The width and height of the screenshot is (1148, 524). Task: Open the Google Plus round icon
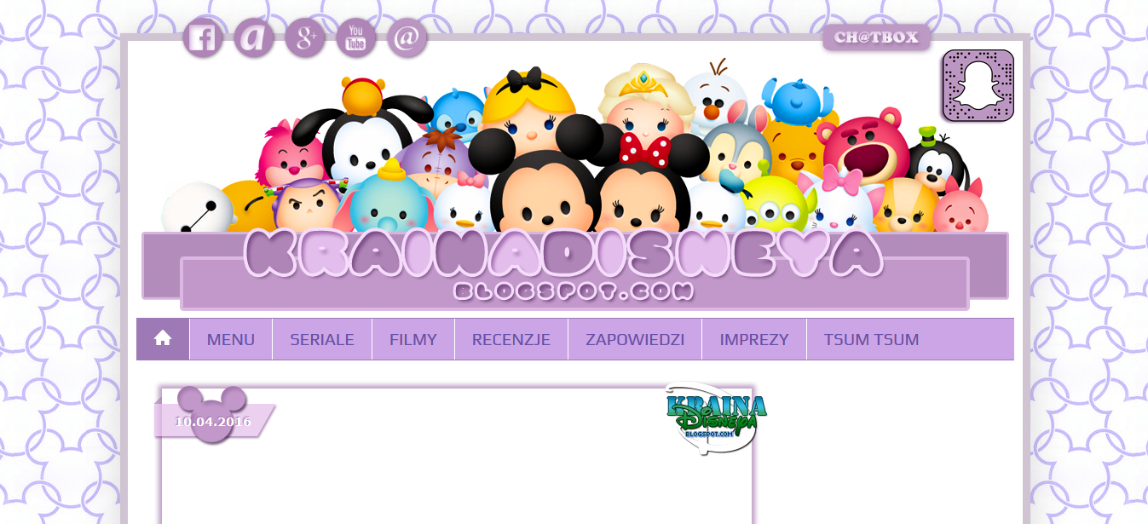304,38
